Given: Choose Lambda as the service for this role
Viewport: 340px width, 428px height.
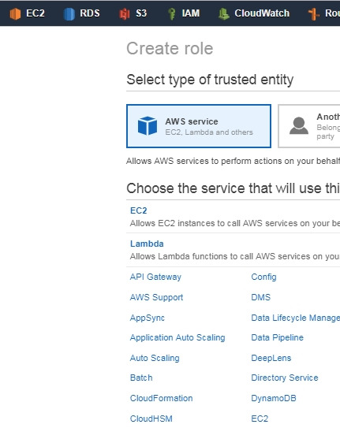Looking at the screenshot, I should [x=147, y=244].
